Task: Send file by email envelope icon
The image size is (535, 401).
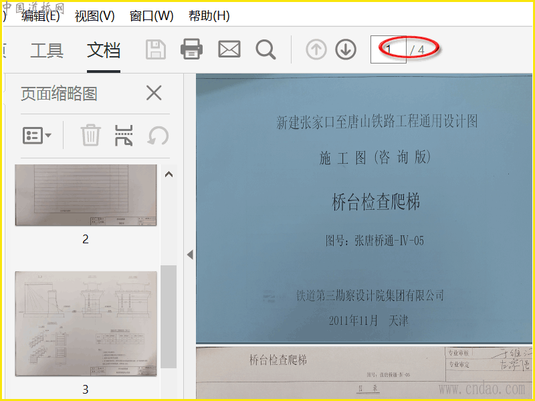Action: pyautogui.click(x=229, y=49)
